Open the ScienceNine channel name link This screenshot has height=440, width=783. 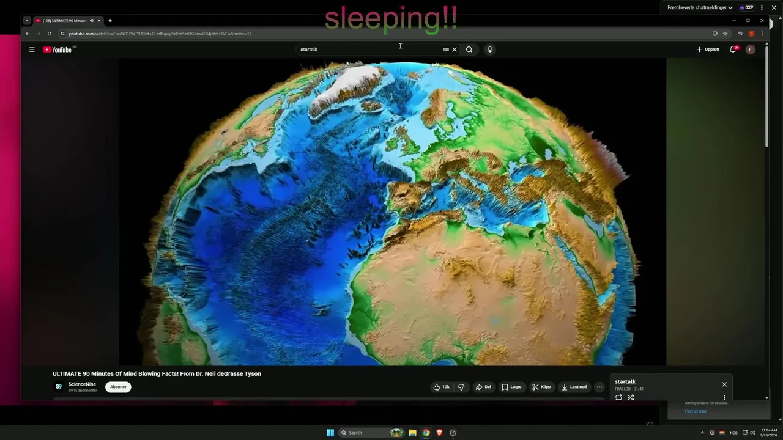coord(82,384)
